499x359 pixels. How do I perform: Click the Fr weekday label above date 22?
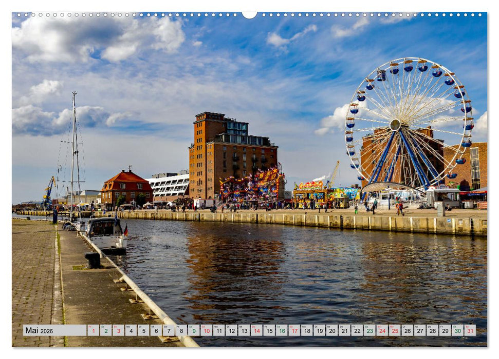[355, 326]
